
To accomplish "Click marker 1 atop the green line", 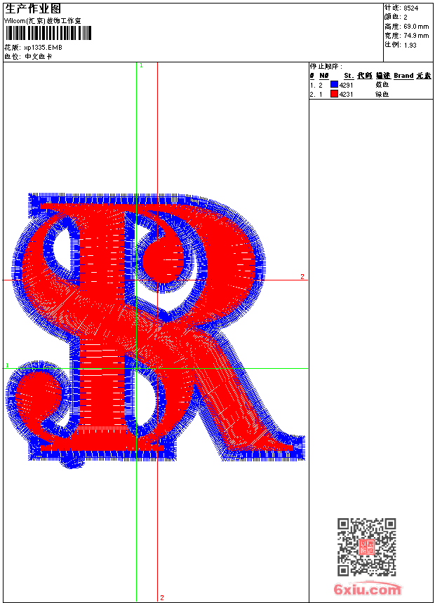I will [141, 65].
